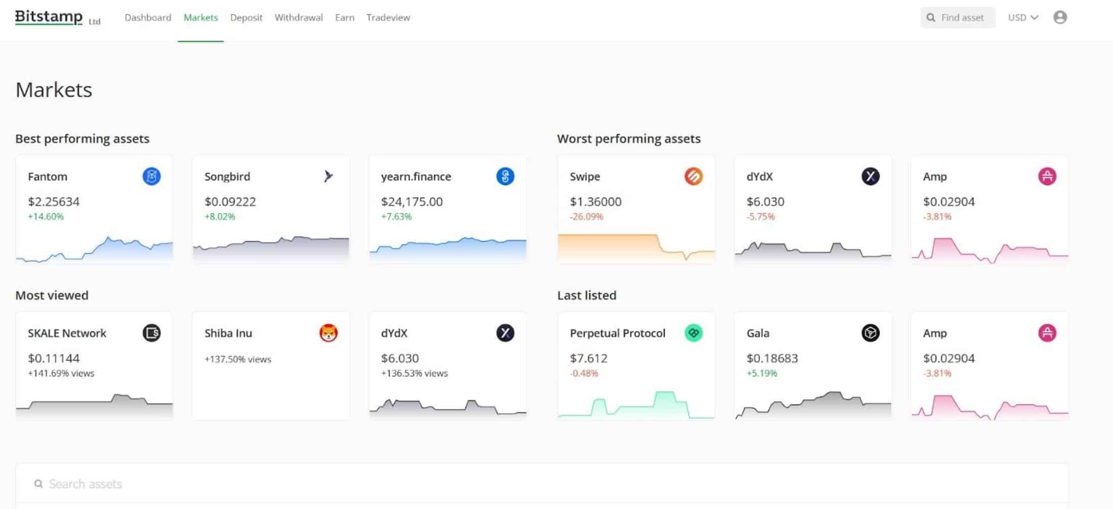The width and height of the screenshot is (1113, 509).
Task: Focus the Find asset search field
Action: click(957, 18)
